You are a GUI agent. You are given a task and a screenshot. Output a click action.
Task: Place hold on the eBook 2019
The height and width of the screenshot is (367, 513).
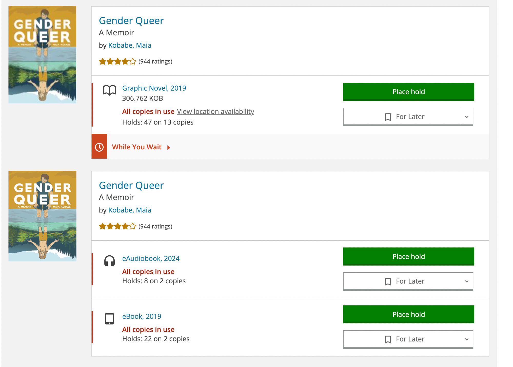pyautogui.click(x=408, y=314)
